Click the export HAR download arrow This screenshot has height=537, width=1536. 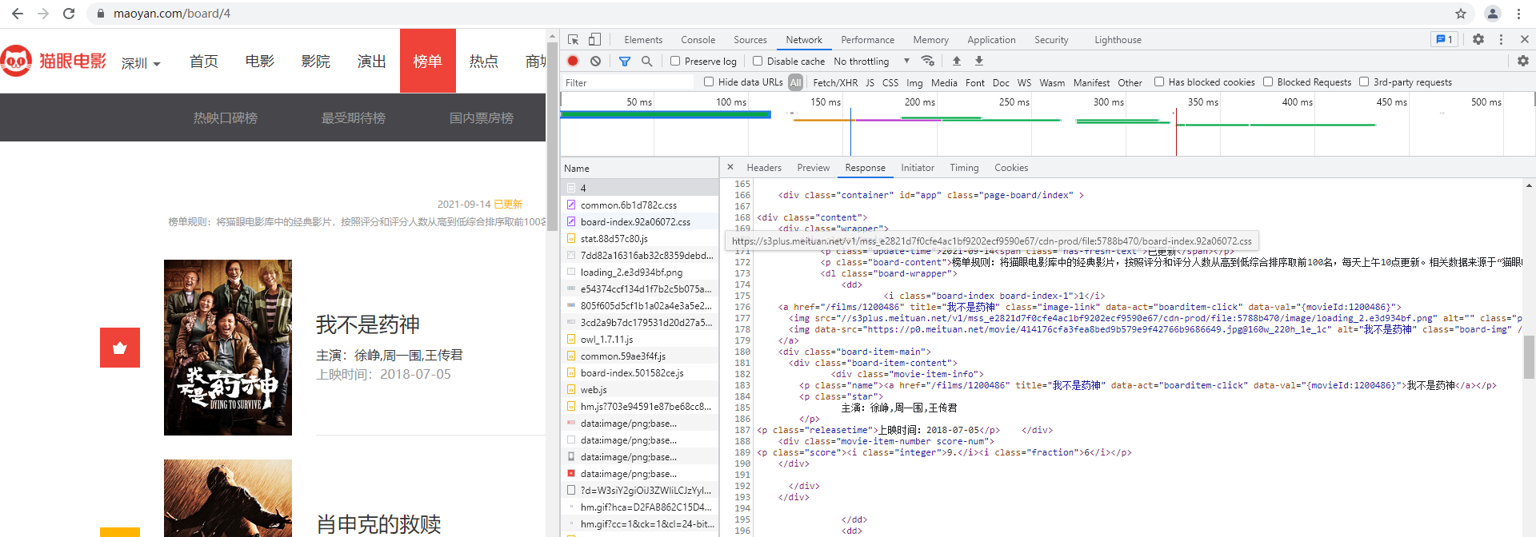[979, 61]
